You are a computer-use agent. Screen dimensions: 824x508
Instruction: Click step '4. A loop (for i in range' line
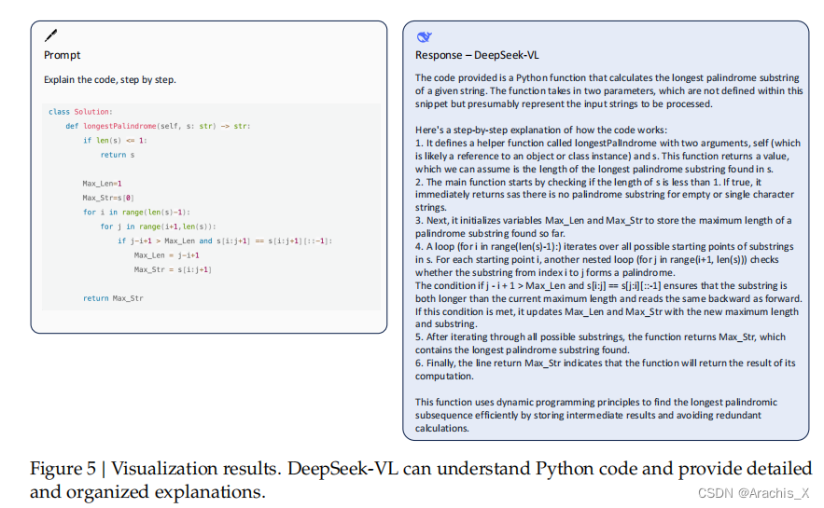tap(605, 246)
